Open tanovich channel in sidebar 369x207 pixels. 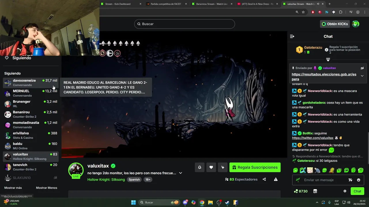(31, 167)
